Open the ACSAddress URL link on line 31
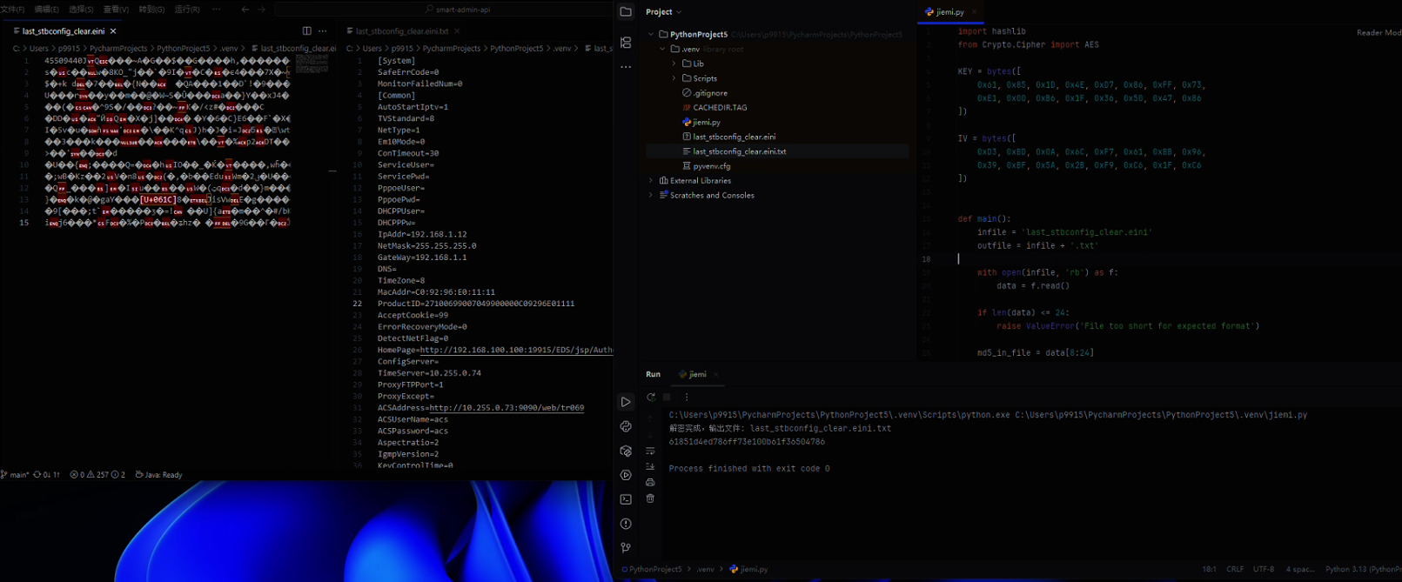This screenshot has width=1402, height=582. (506, 408)
